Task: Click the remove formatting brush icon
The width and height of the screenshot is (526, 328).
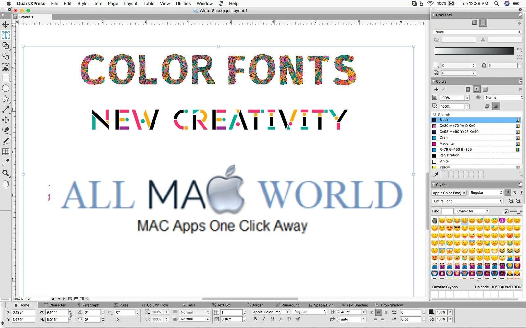Action: pos(298,319)
